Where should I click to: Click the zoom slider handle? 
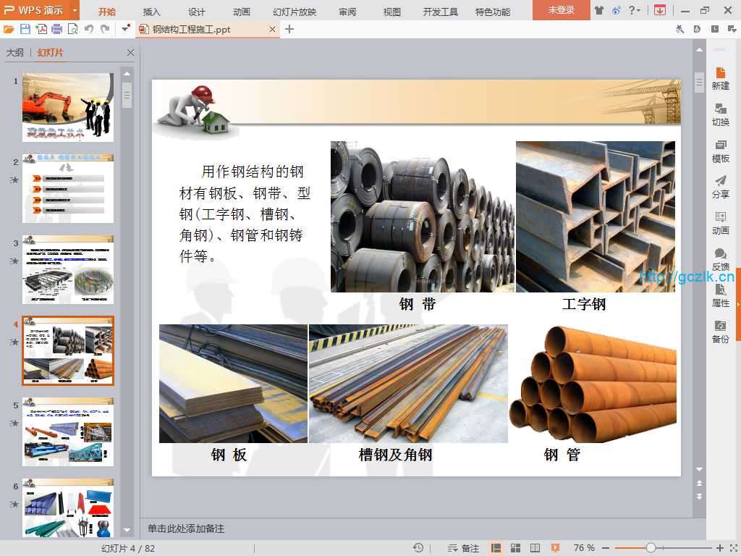point(651,548)
